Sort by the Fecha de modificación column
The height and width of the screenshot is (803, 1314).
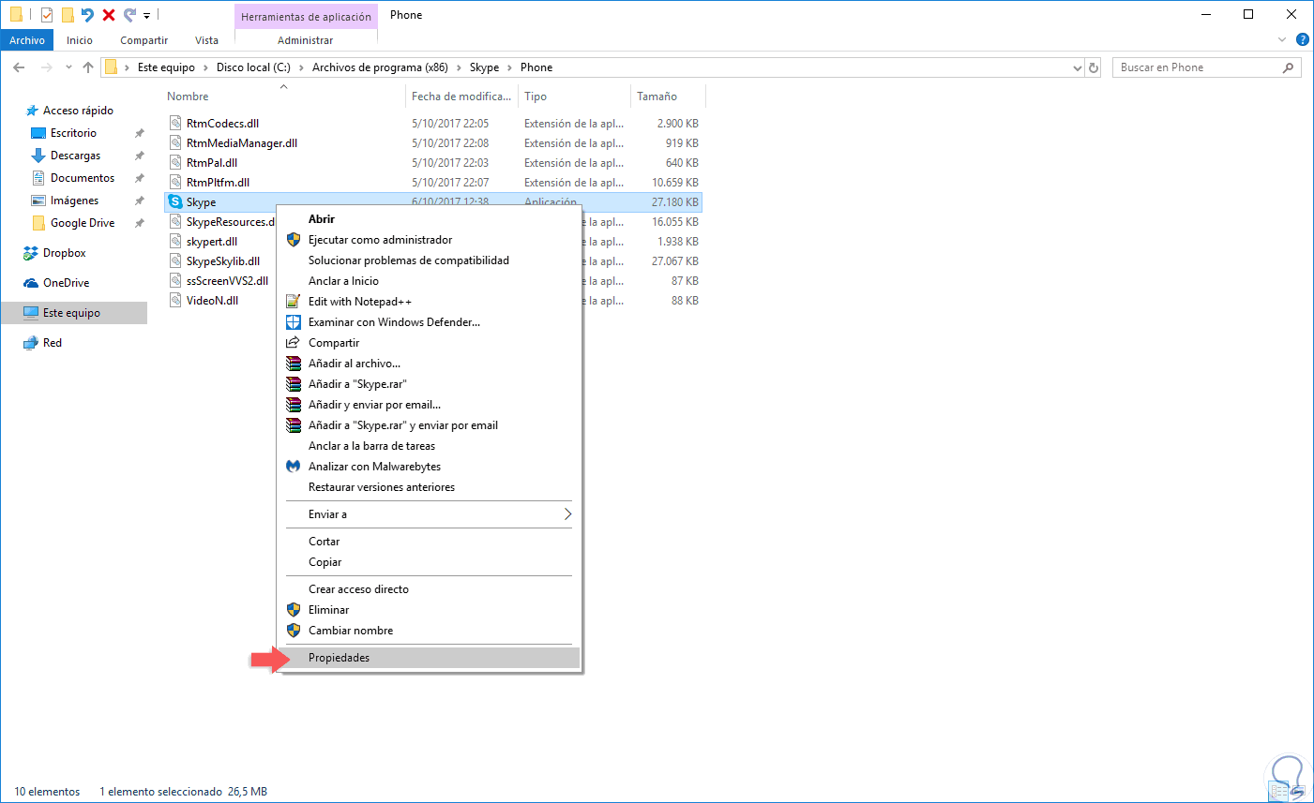coord(461,97)
